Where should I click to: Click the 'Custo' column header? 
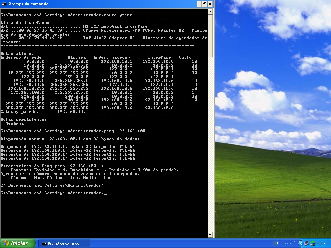click(185, 57)
